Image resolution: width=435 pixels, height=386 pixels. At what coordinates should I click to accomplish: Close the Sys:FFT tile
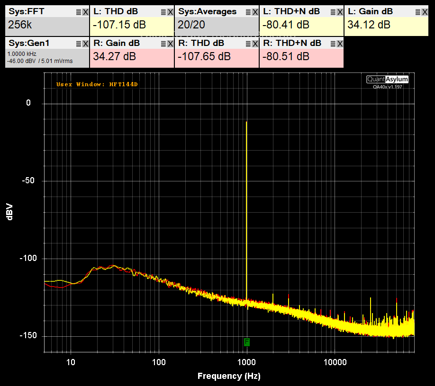pyautogui.click(x=85, y=12)
